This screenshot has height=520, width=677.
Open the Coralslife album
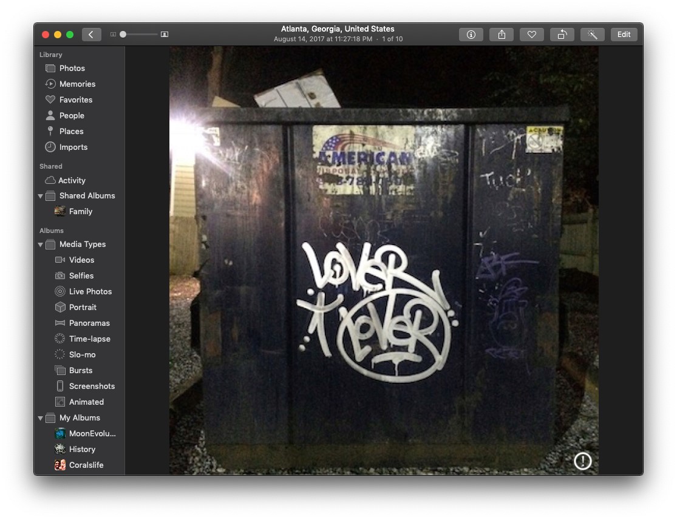pos(86,465)
